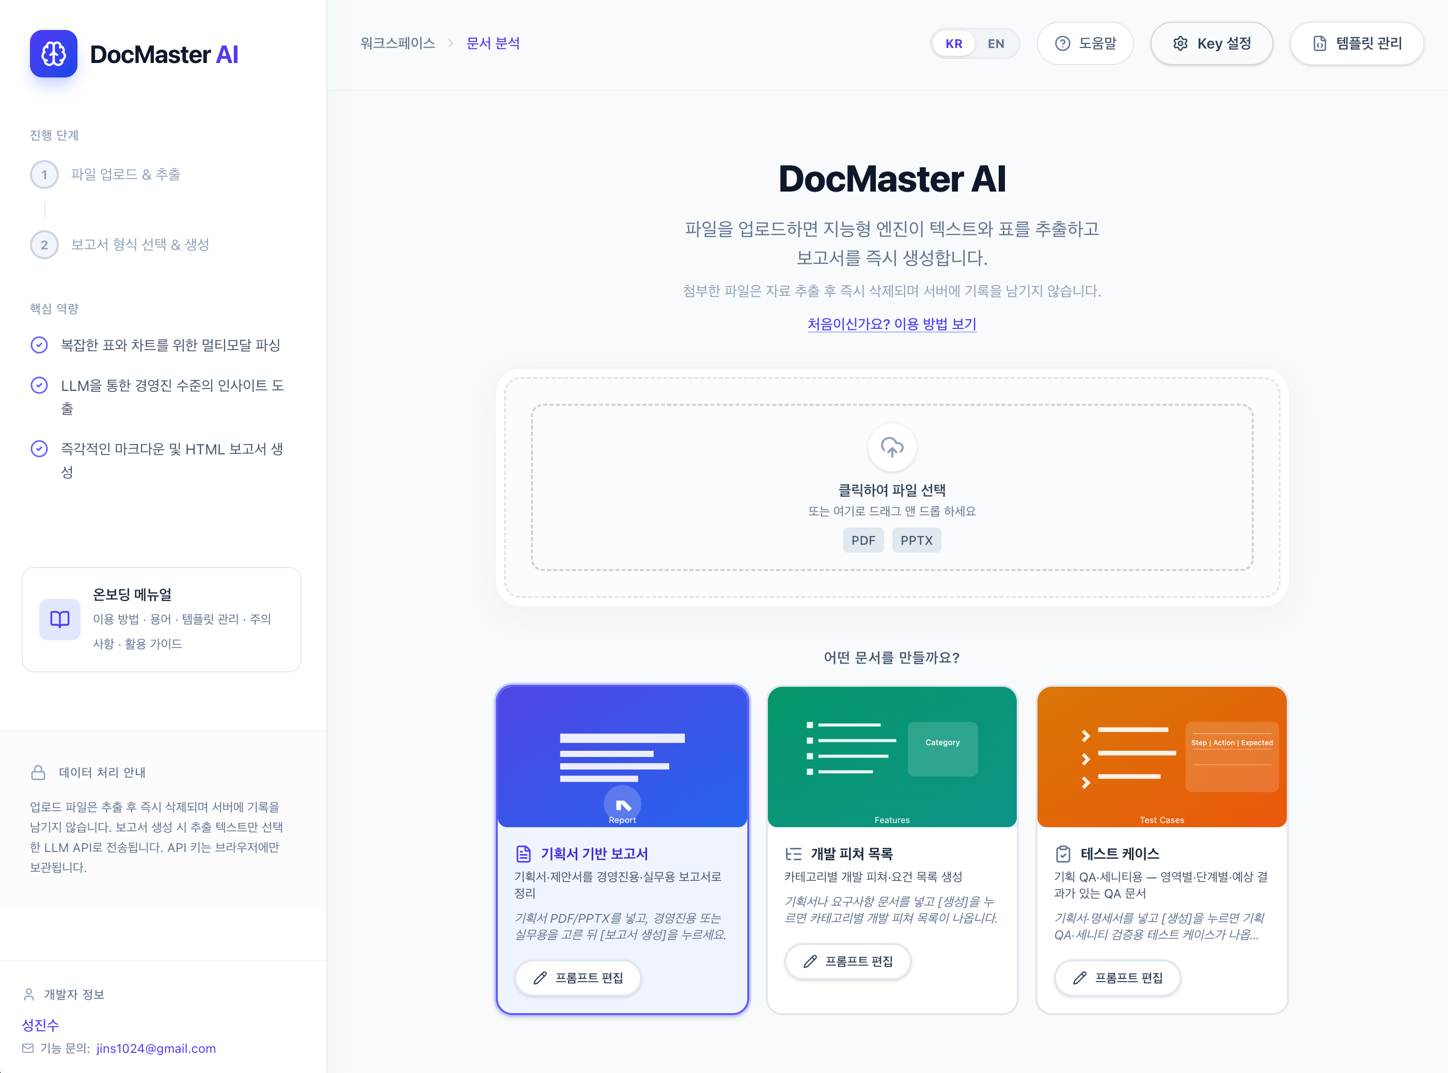Viewport: 1448px width, 1073px height.
Task: Click the document icon next to 기획서 기반 보고서
Action: 524,854
